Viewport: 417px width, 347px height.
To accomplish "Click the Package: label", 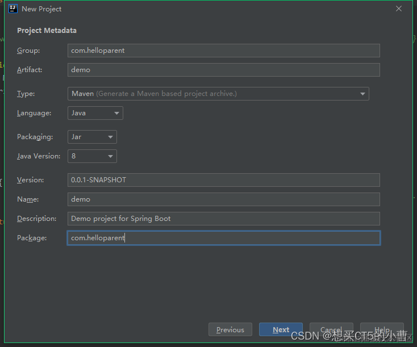I will pyautogui.click(x=32, y=238).
